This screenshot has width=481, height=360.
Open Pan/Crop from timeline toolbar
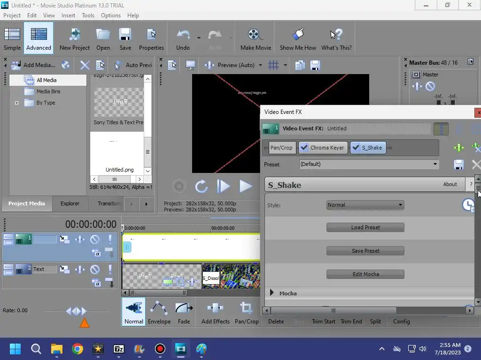(x=247, y=312)
